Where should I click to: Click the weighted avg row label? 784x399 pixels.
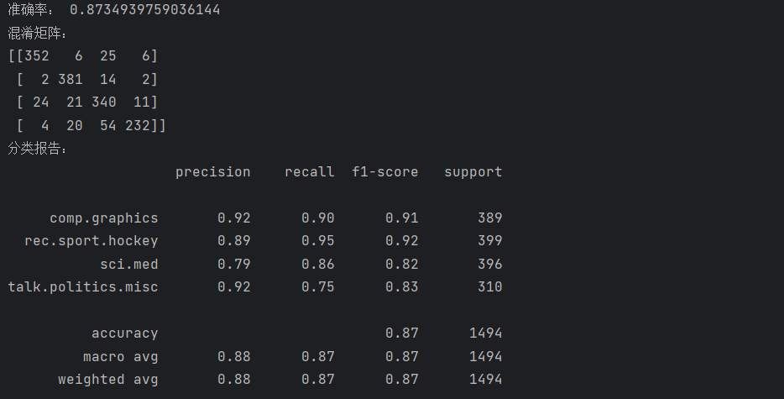(108, 380)
